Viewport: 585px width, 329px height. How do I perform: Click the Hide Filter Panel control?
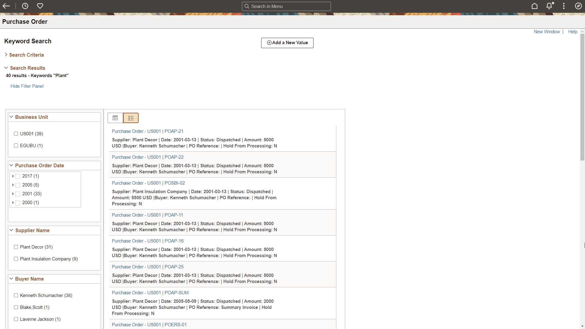click(x=27, y=86)
